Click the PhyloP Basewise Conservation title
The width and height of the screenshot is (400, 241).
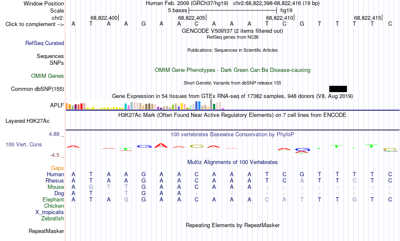(x=232, y=134)
